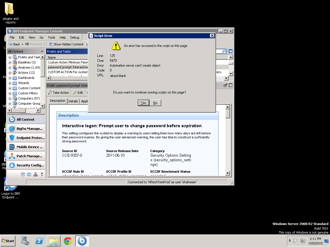The height and width of the screenshot is (247, 330).
Task: Maximize the fixlet document pane
Action: (x=231, y=85)
